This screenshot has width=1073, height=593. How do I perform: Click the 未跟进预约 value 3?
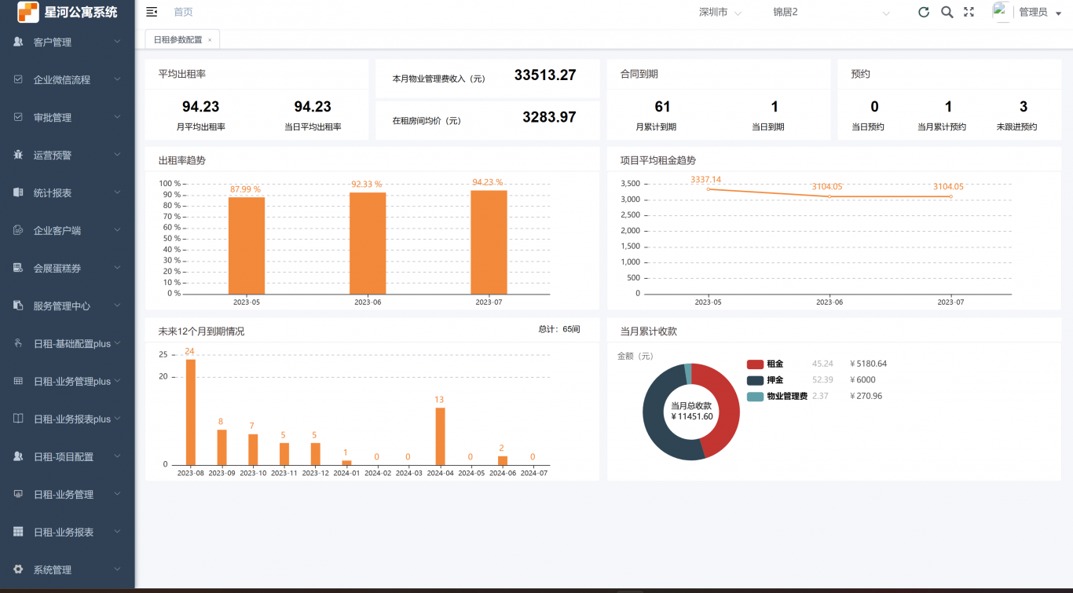point(1024,107)
